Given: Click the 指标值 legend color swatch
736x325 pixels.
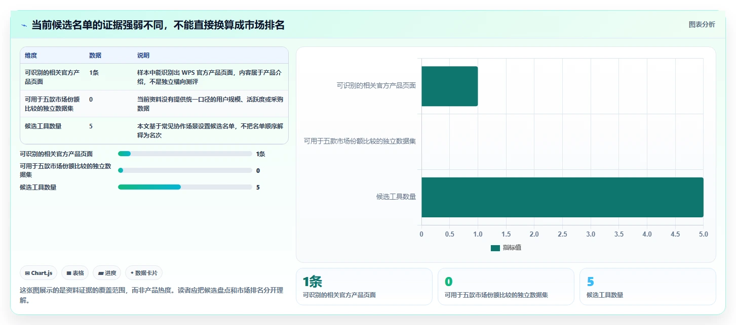Looking at the screenshot, I should [495, 248].
